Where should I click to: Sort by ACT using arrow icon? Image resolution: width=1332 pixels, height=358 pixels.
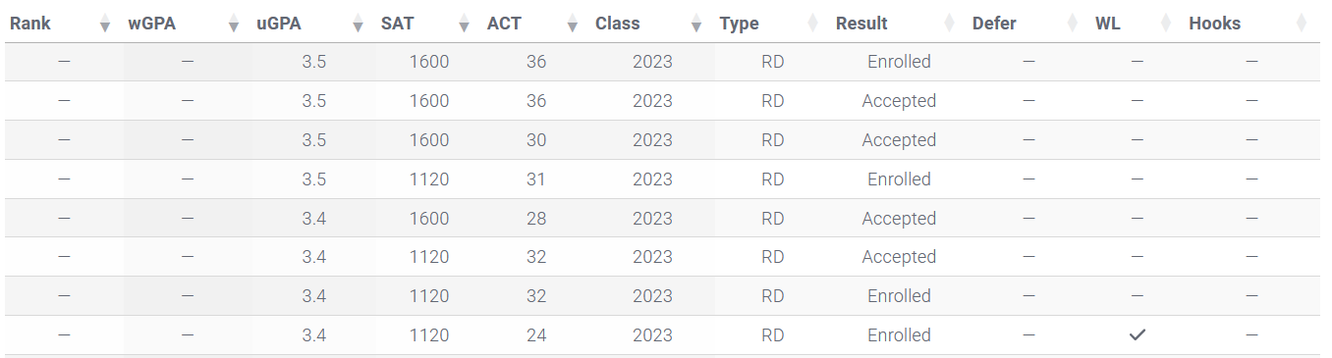572,24
